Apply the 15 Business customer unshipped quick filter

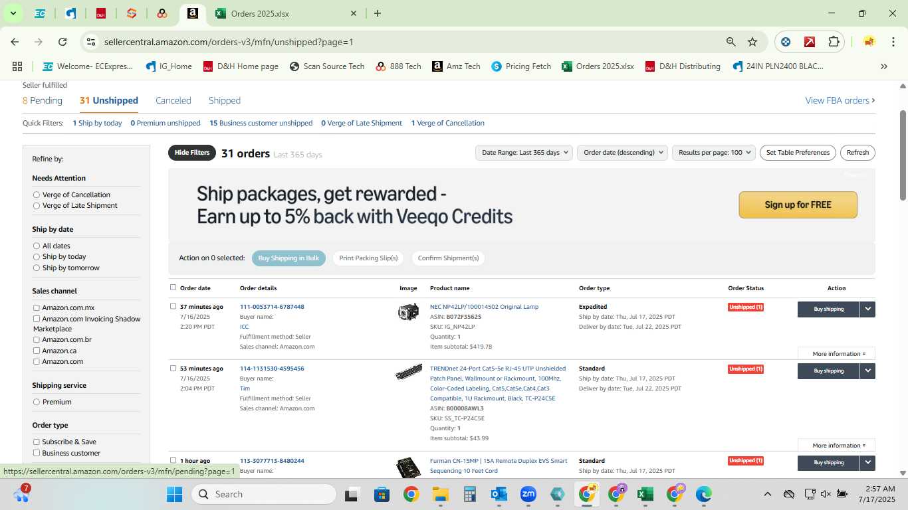pos(261,123)
